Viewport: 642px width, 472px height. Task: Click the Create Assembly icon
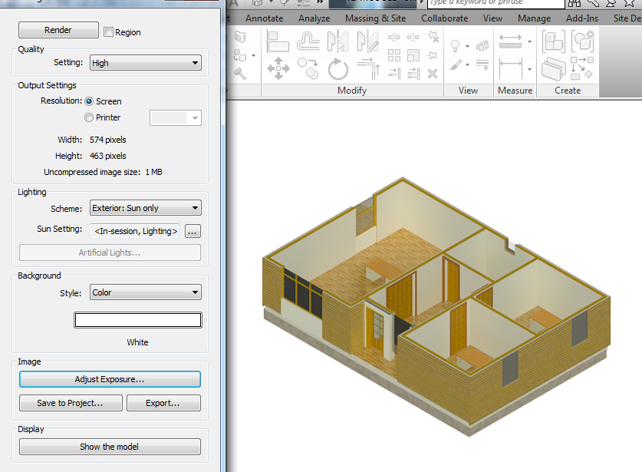coord(553,41)
